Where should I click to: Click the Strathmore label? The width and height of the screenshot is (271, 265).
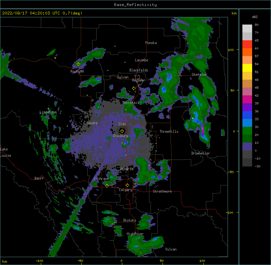(x=162, y=191)
